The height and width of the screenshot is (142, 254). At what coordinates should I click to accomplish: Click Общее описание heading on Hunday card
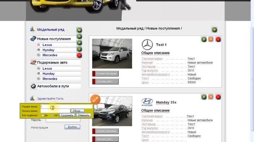pyautogui.click(x=155, y=110)
